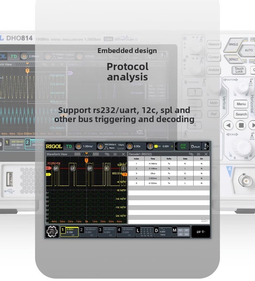Open the D waveform generator label (1kHz)

pos(162,232)
